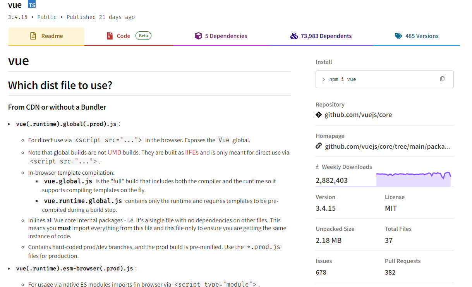
Task: Click the Install label in sidebar
Action: [324, 62]
